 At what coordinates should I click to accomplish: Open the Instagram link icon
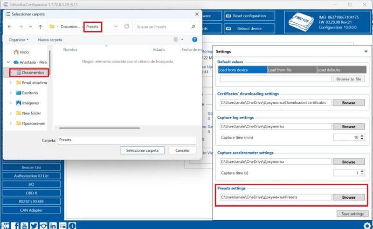tap(43, 225)
